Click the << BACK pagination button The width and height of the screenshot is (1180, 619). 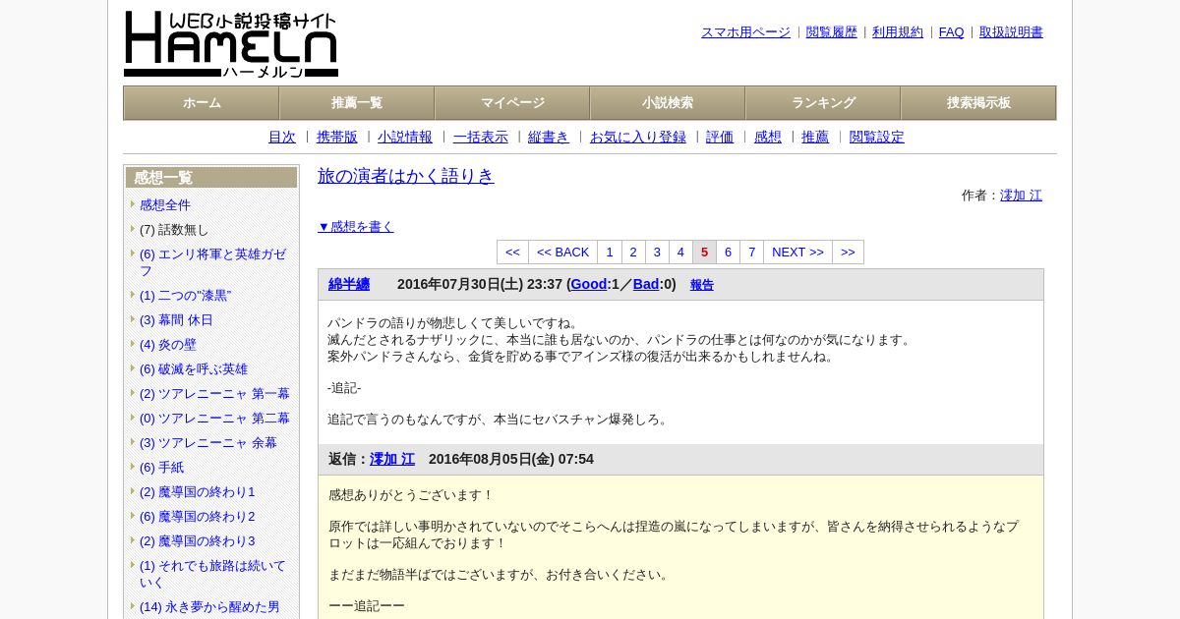(563, 253)
